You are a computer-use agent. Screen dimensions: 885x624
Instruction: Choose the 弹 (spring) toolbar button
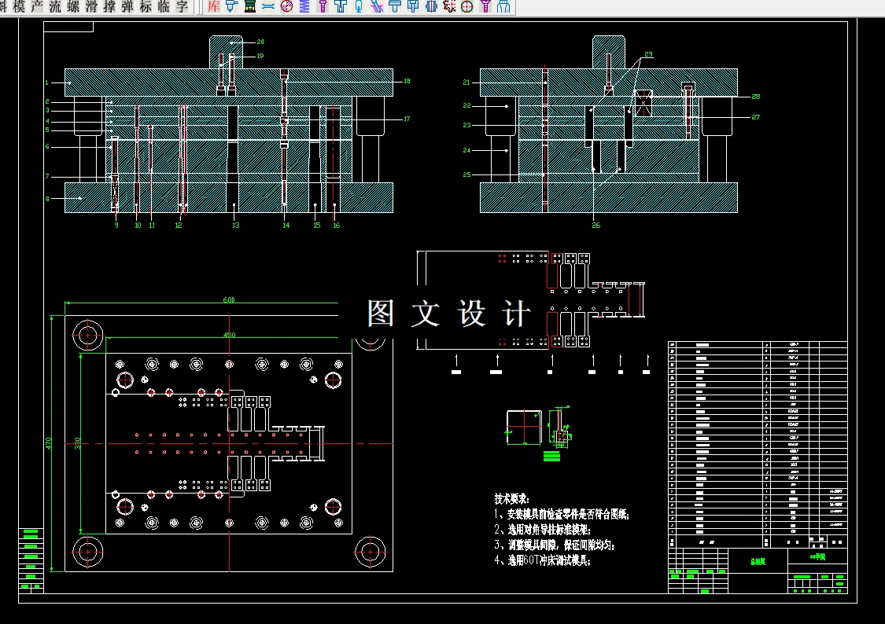127,7
